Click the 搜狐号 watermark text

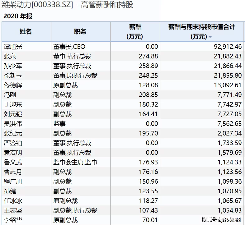(209, 220)
